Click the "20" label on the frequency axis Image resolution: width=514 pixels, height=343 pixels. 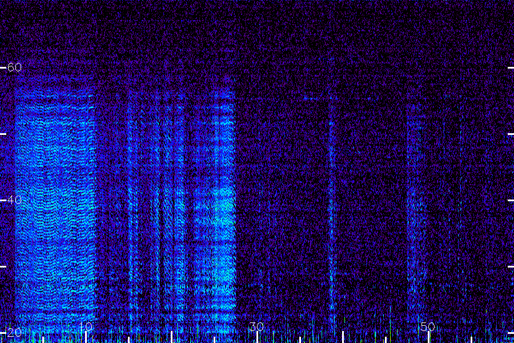14,333
